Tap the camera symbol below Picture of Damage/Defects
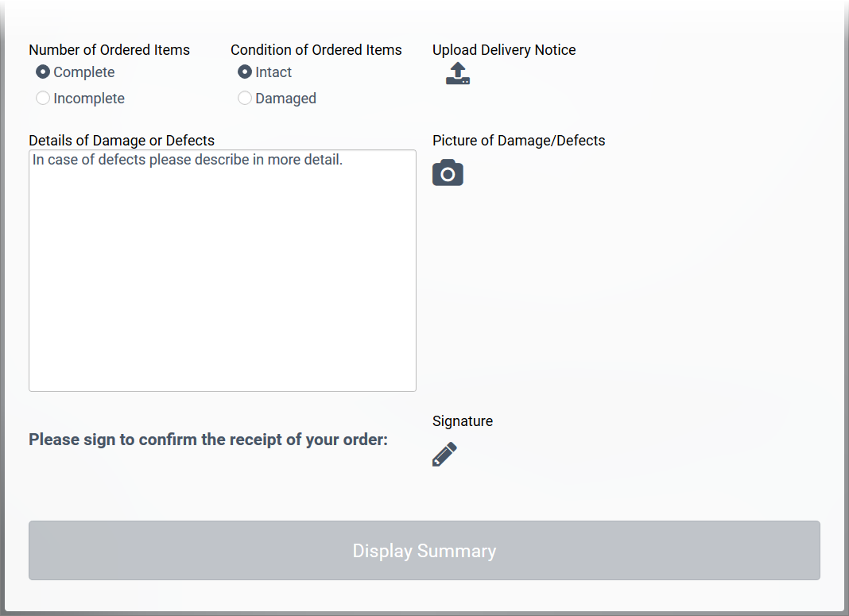Image resolution: width=849 pixels, height=616 pixels. 448,172
